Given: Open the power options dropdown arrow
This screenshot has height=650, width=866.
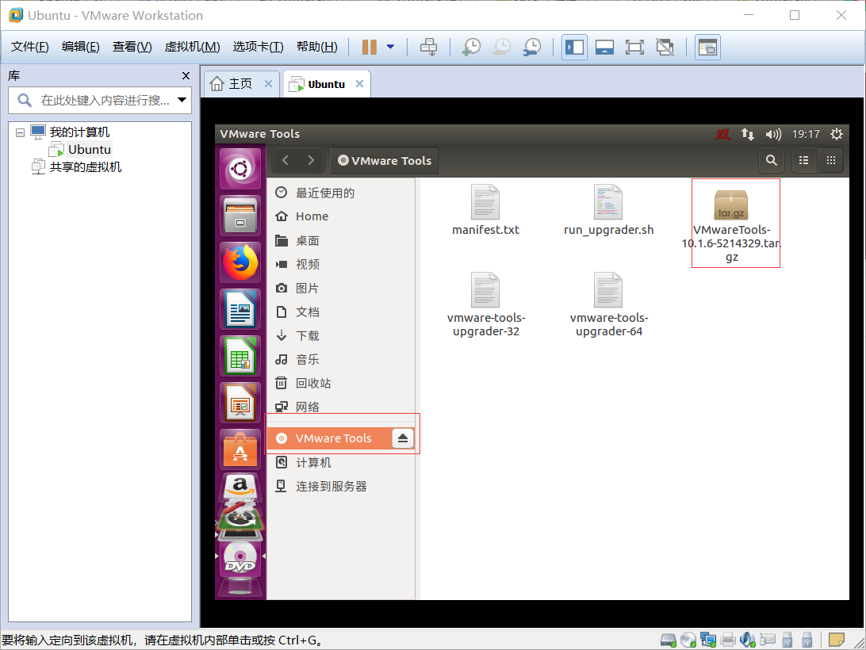Looking at the screenshot, I should tap(390, 47).
